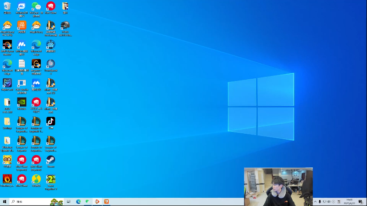Open the WeChat desktop shortcut

pyautogui.click(x=36, y=9)
